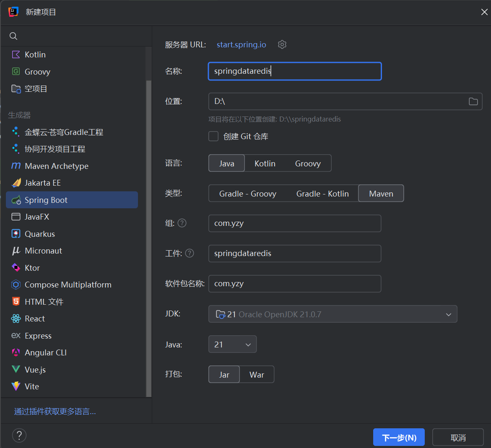Click the Jakarta EE sail icon
Screen dimensions: 491x448
tap(16, 183)
